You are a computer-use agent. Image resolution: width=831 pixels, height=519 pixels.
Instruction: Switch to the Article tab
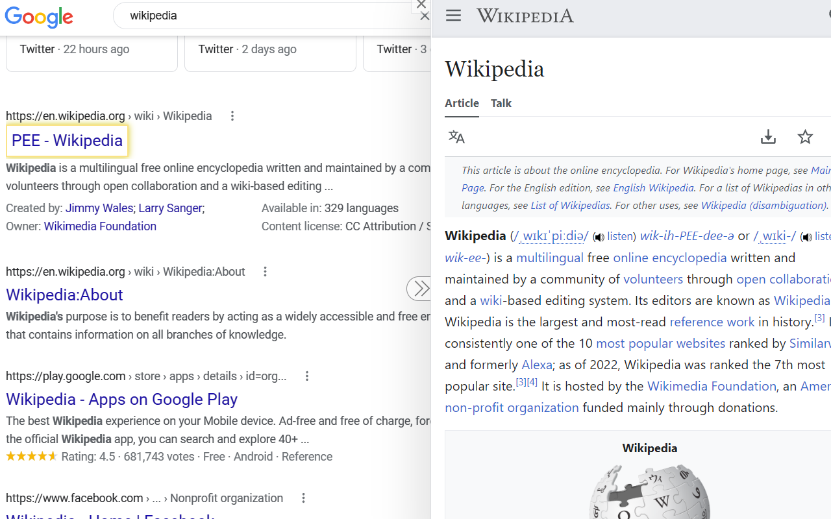[462, 103]
